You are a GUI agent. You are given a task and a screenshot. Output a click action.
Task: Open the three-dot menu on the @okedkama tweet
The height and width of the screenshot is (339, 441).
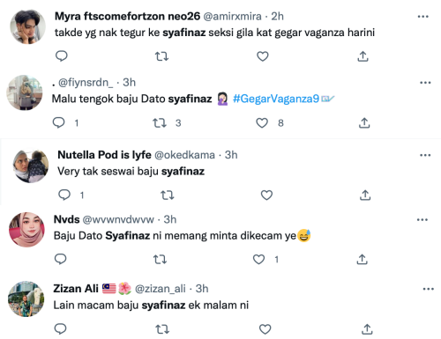(x=425, y=155)
